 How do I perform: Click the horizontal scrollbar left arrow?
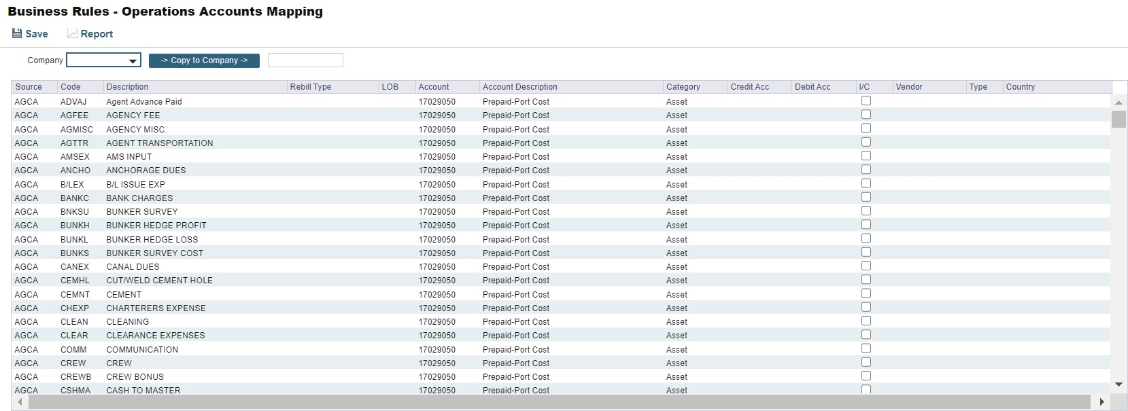20,402
